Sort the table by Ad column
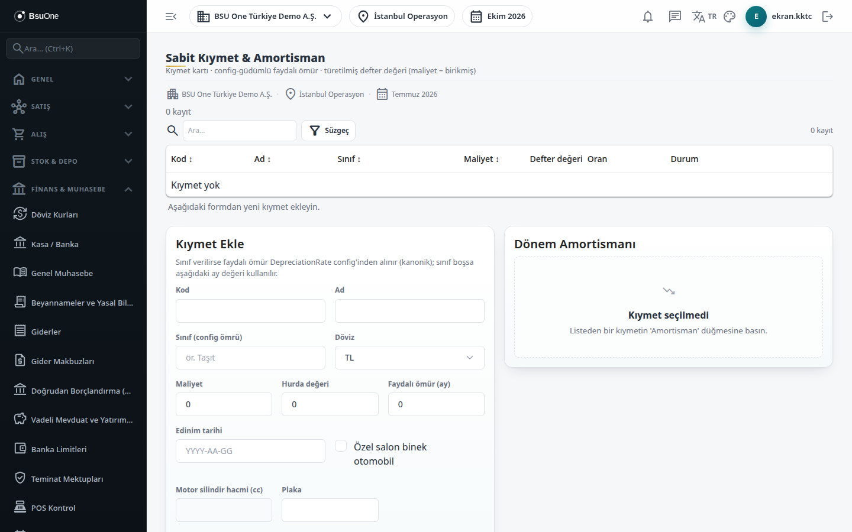 click(262, 159)
